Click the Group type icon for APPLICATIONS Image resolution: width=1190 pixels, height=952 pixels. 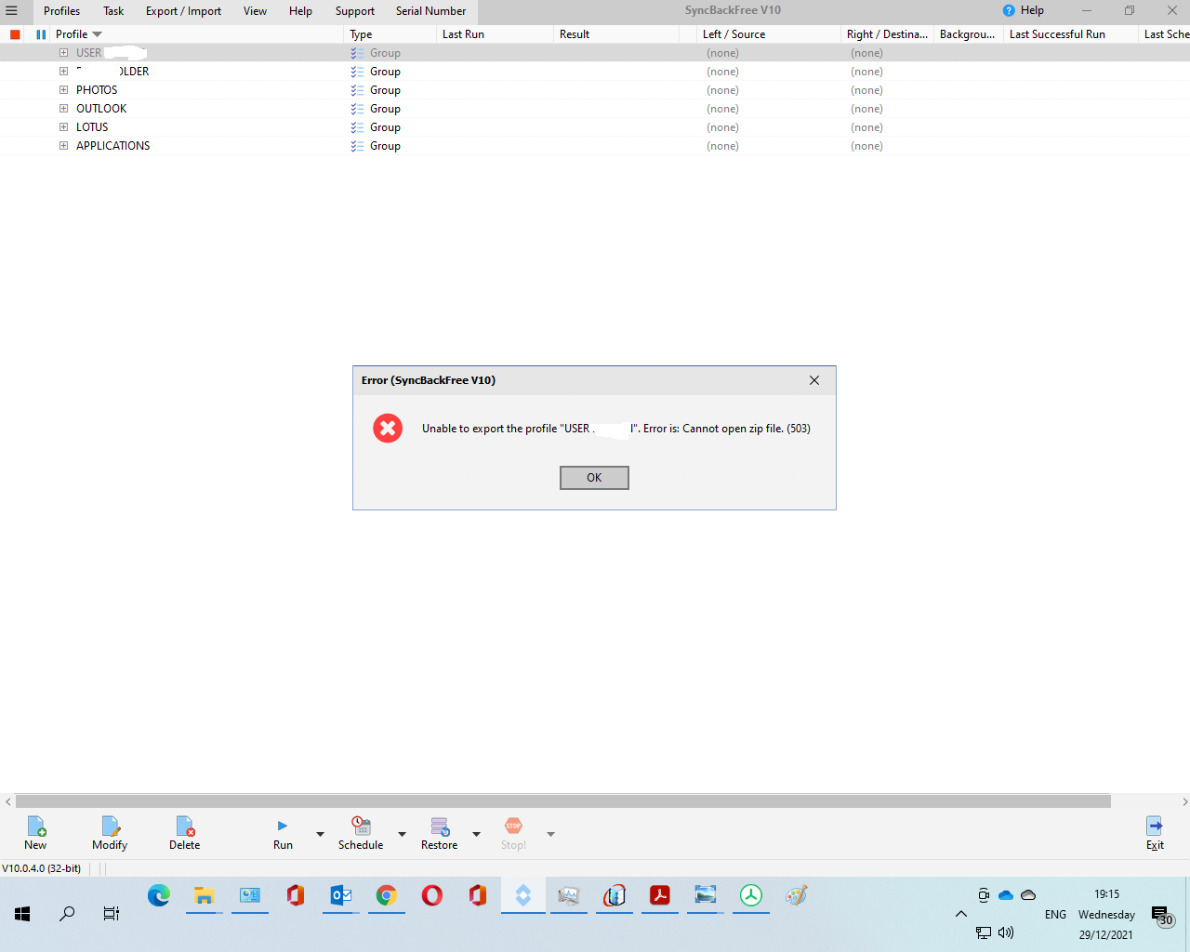[357, 146]
